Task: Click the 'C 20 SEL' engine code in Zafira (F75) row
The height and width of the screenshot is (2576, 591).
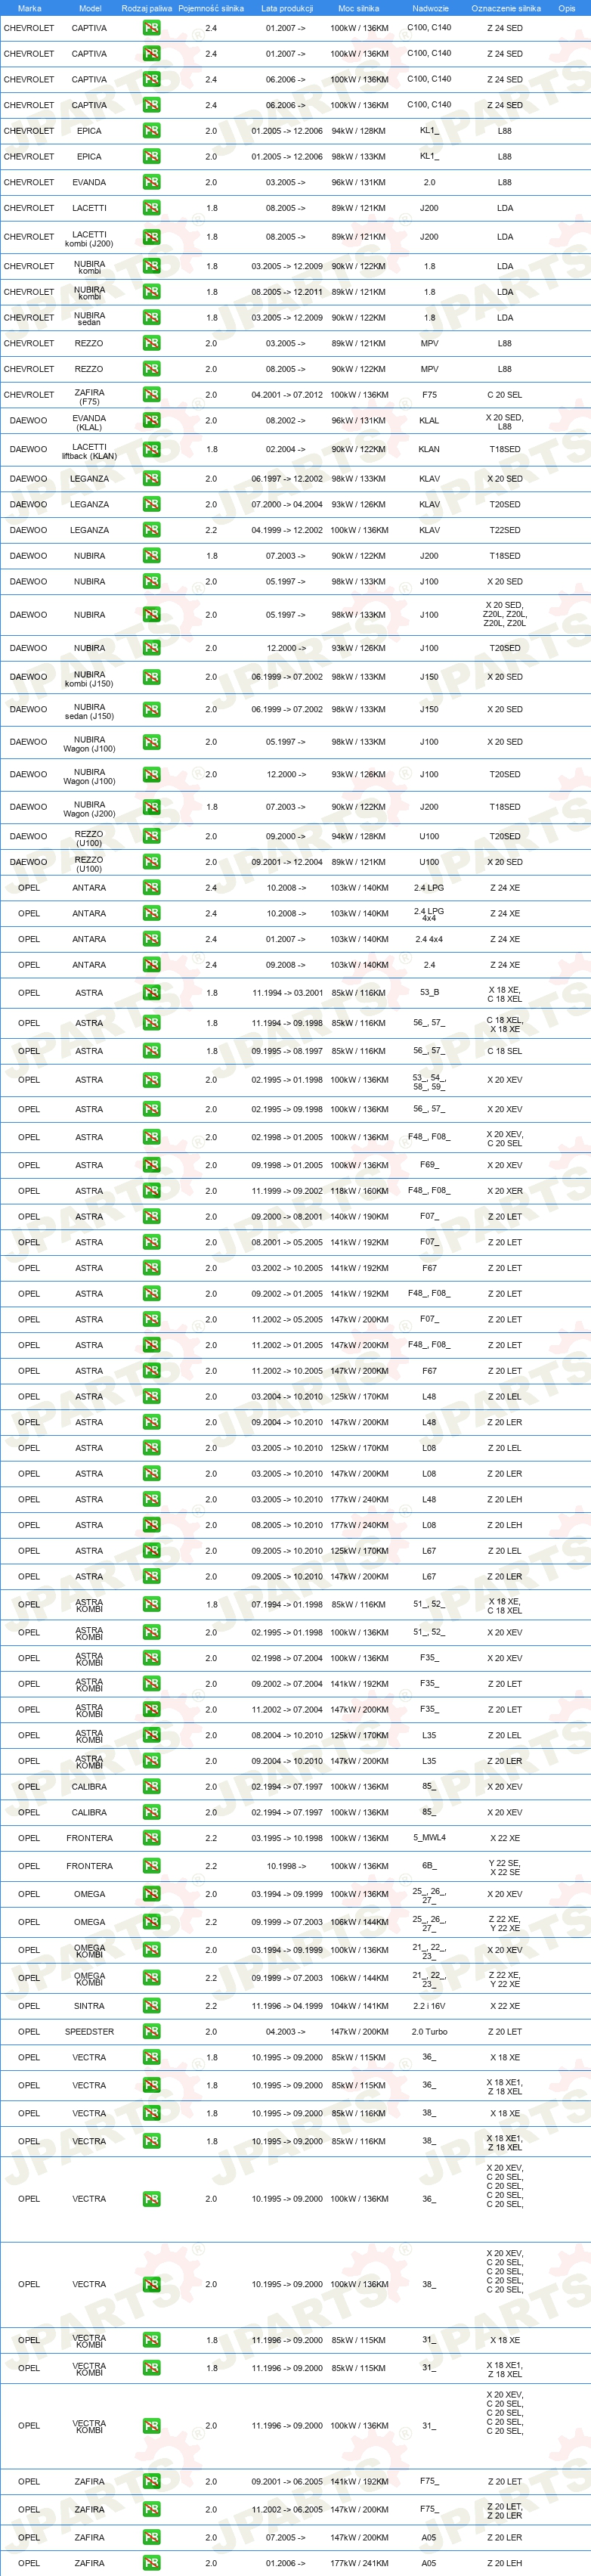Action: pyautogui.click(x=505, y=395)
